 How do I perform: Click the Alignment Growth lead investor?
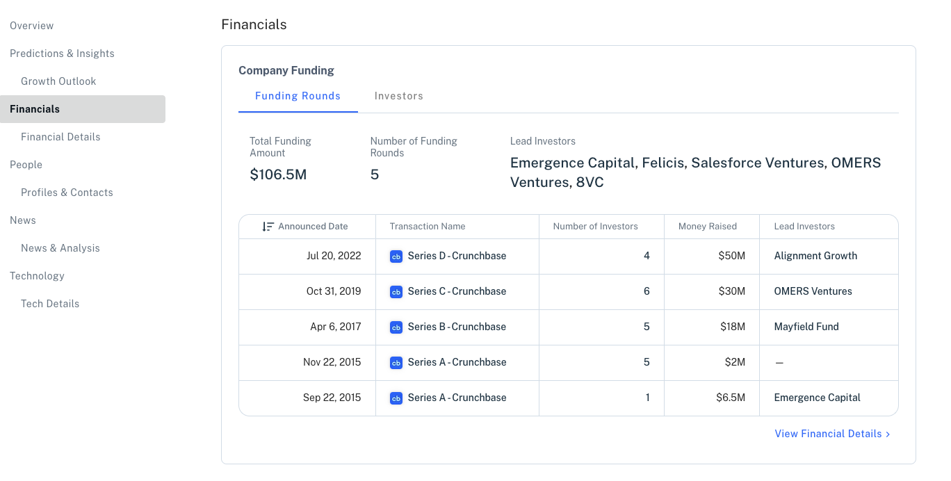pyautogui.click(x=815, y=256)
